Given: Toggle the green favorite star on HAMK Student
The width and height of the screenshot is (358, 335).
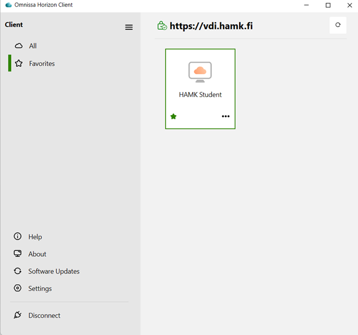Looking at the screenshot, I should pos(173,116).
